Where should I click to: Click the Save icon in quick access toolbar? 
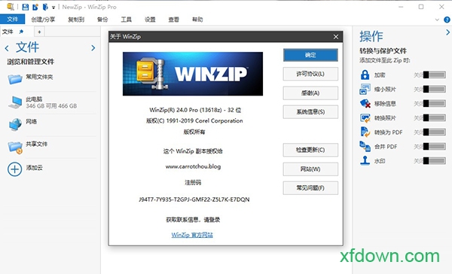26,7
